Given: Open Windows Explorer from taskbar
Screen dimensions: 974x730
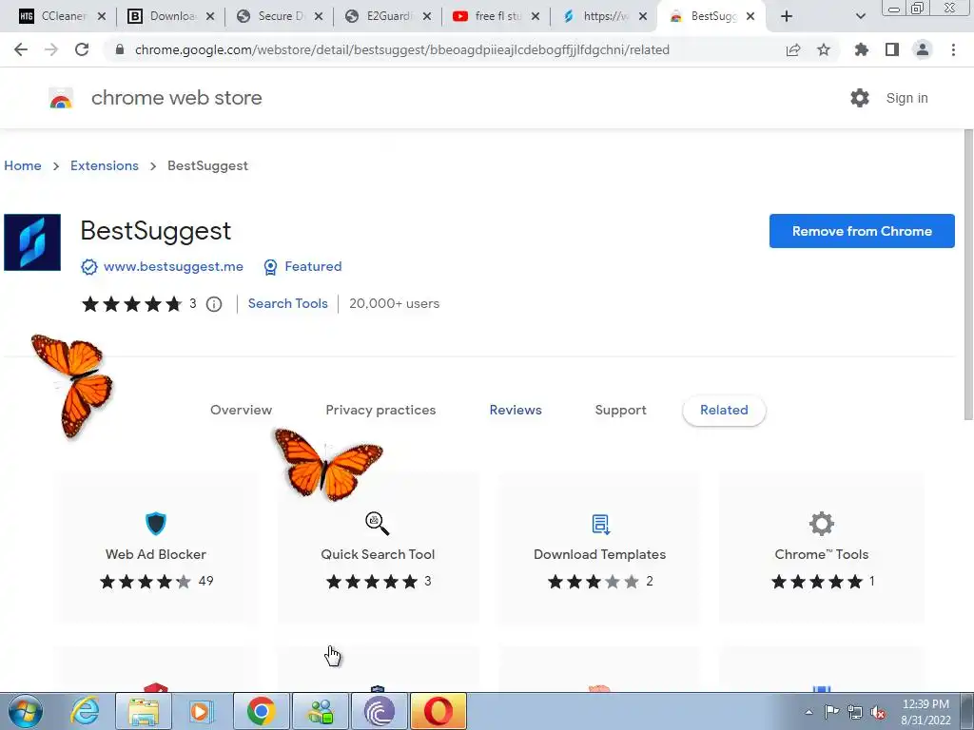Looking at the screenshot, I should point(144,711).
